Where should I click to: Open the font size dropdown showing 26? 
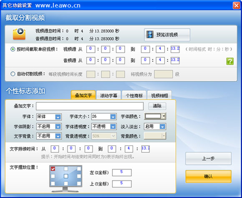click(104, 117)
